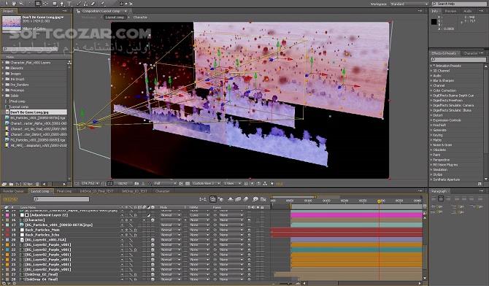Select the Horizontal Type tool
This screenshot has height=286, width=489.
[x=69, y=4]
